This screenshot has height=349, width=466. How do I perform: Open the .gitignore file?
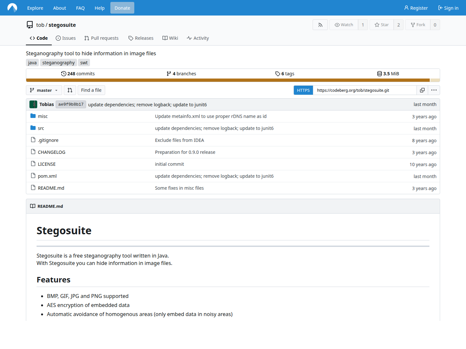click(48, 140)
